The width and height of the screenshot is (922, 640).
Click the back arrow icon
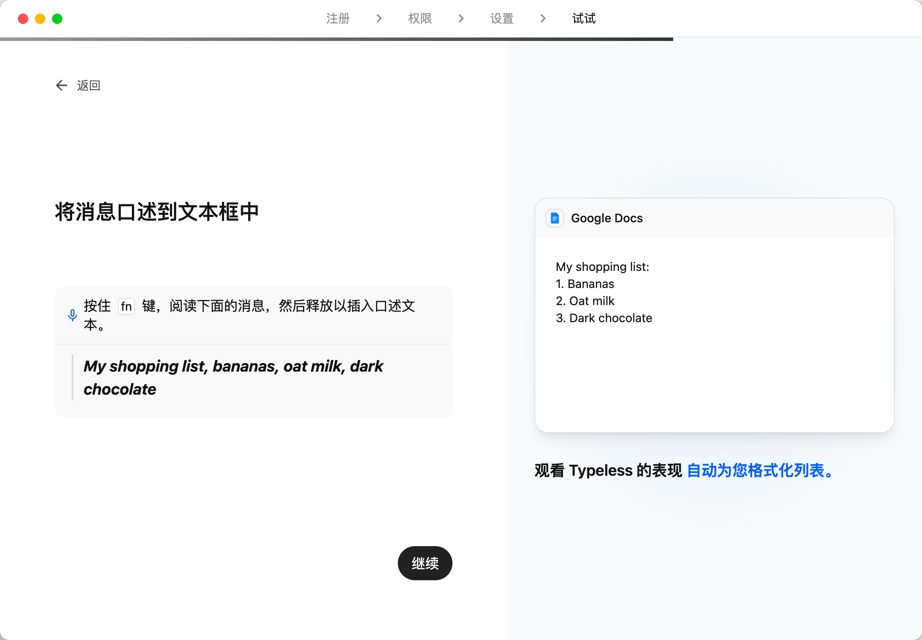click(61, 85)
